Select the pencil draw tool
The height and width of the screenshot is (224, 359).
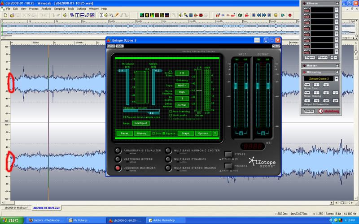(117, 15)
